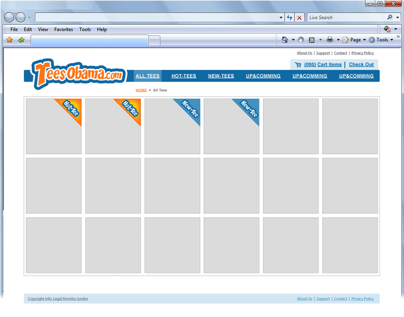Open the Favorites menu
The image size is (404, 317).
click(64, 29)
